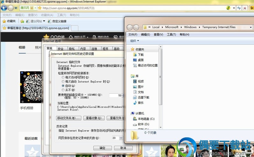
Task: Click the 移动文件夹(M)... button
Action: (69, 118)
